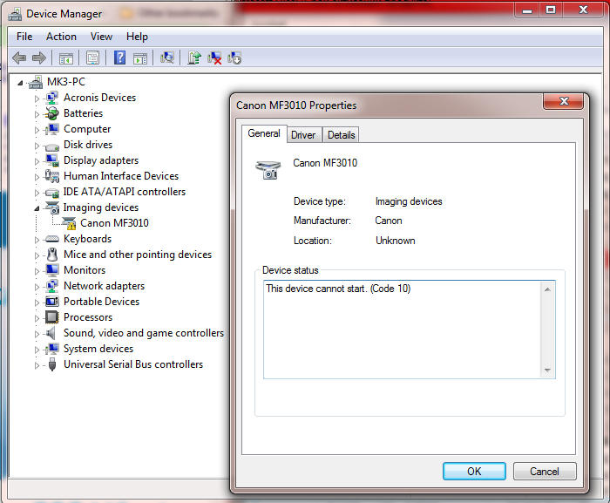Screen dimensions: 610x503
Task: Maximize the Device Manager window
Action: click(x=551, y=10)
